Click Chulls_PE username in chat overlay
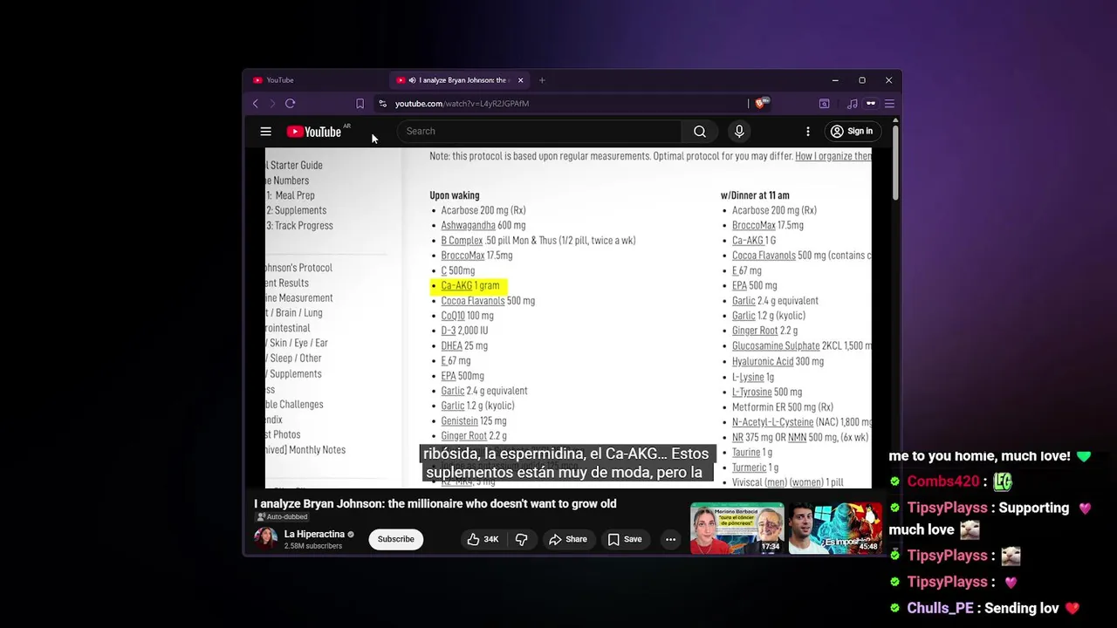Image resolution: width=1117 pixels, height=628 pixels. [x=941, y=608]
